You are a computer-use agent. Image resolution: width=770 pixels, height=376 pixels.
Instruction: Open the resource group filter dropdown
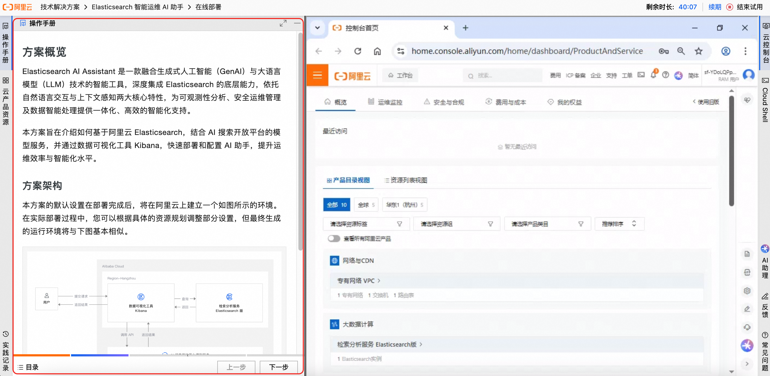click(x=456, y=224)
